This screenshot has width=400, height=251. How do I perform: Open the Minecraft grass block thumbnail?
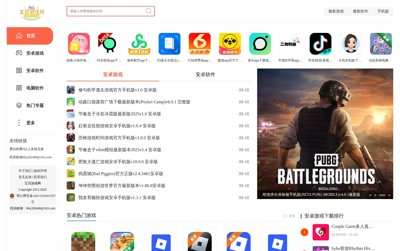(x=83, y=241)
